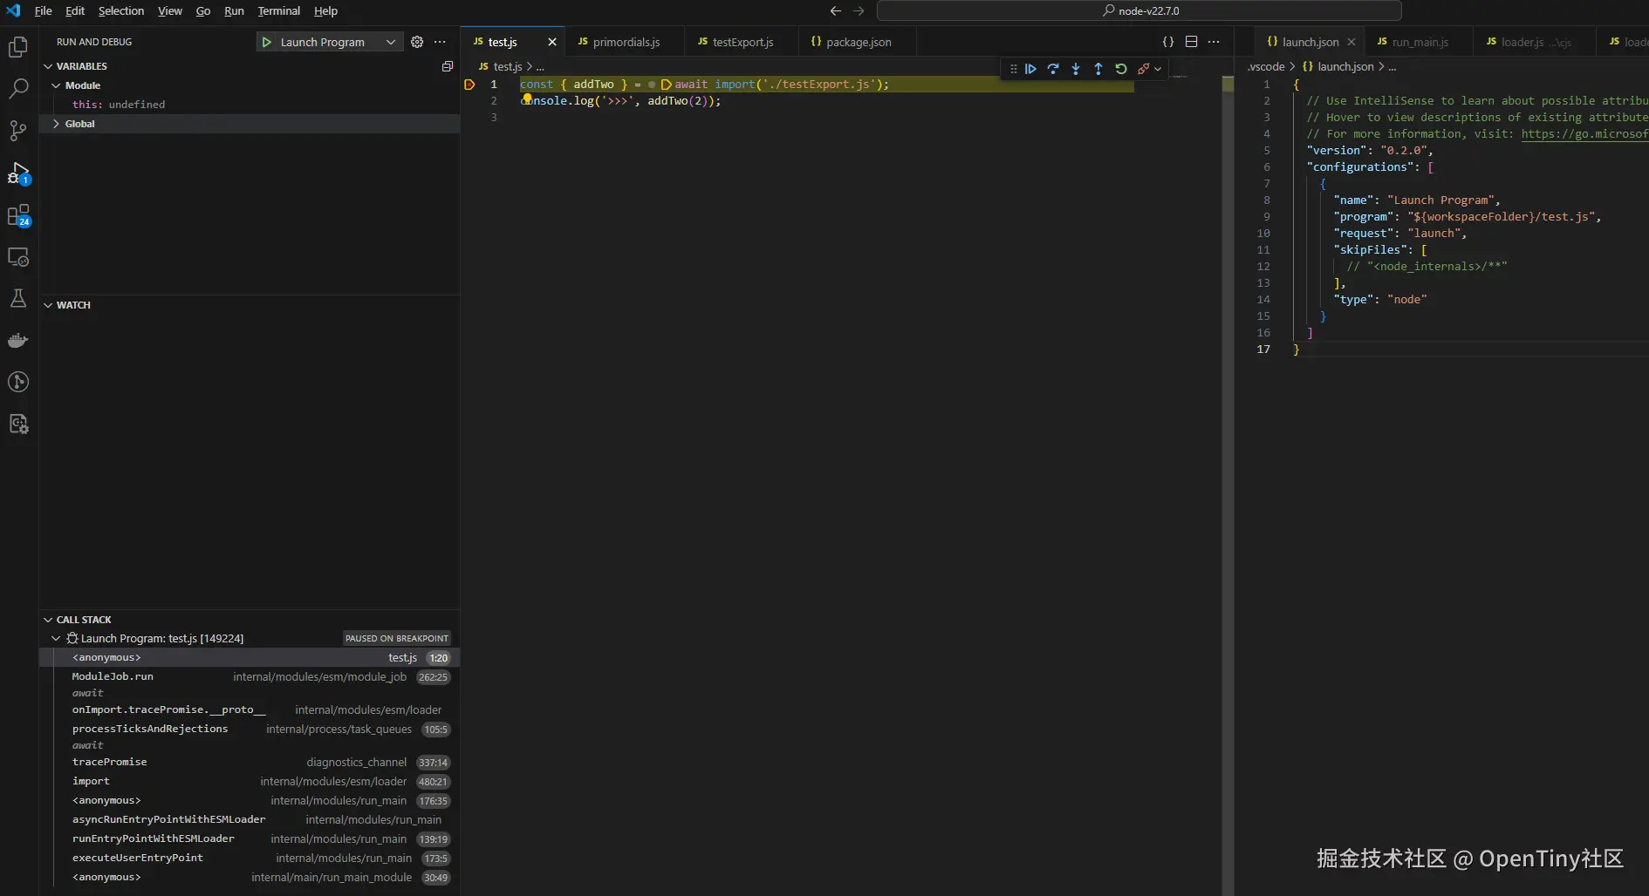Screen dimensions: 1649x896
Task: Go forward with the right arrow in title bar
Action: 859,11
